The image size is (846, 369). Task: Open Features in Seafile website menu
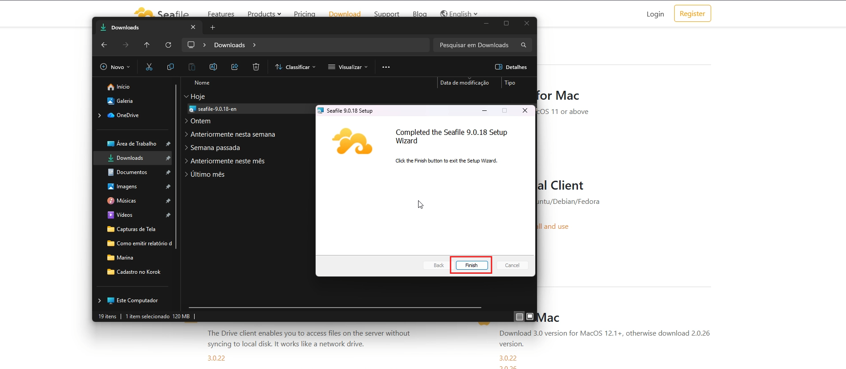(x=221, y=14)
